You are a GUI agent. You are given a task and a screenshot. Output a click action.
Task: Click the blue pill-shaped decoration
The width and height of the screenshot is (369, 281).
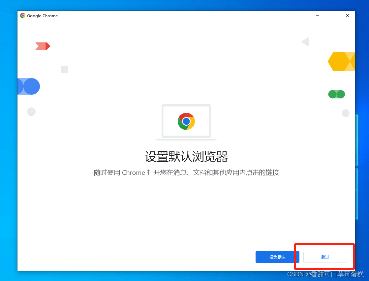point(29,86)
